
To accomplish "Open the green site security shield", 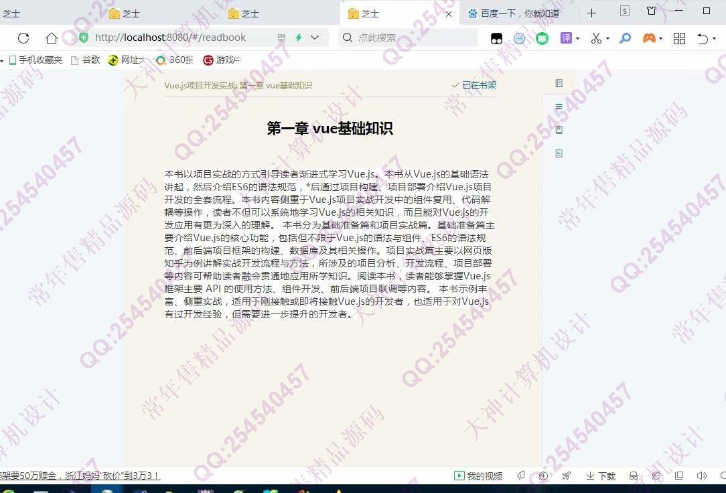I will point(83,38).
